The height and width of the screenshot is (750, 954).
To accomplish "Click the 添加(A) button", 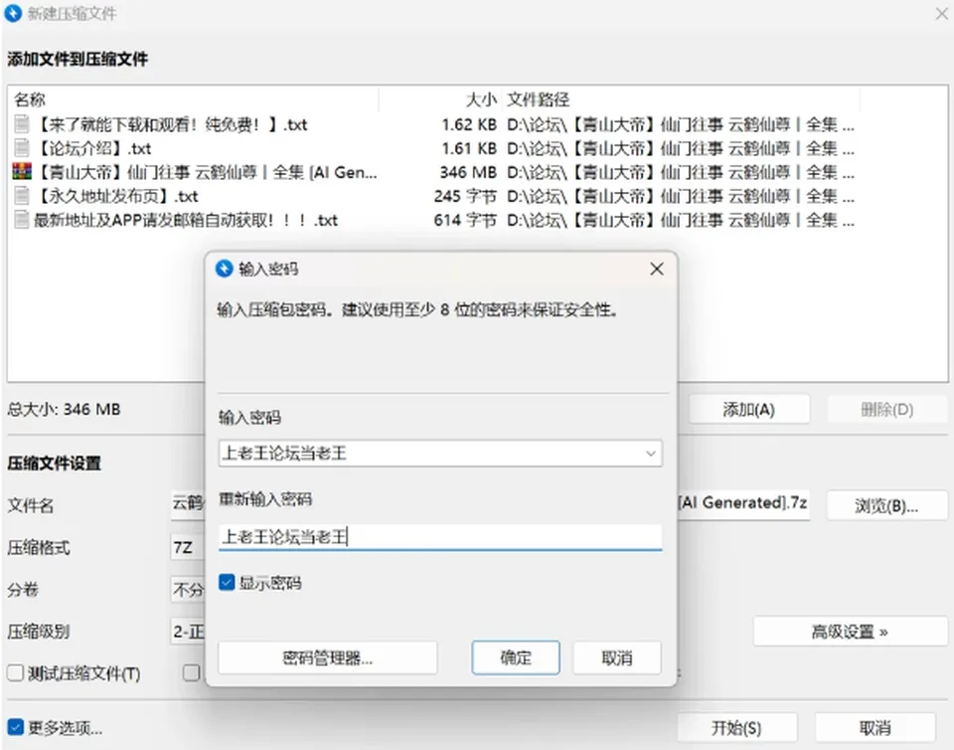I will [x=749, y=409].
